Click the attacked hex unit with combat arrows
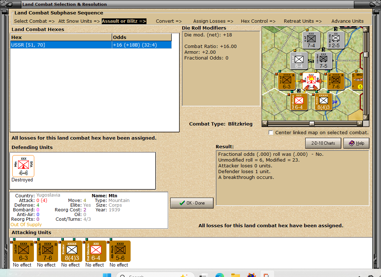The width and height of the screenshot is (381, 277). [x=311, y=82]
